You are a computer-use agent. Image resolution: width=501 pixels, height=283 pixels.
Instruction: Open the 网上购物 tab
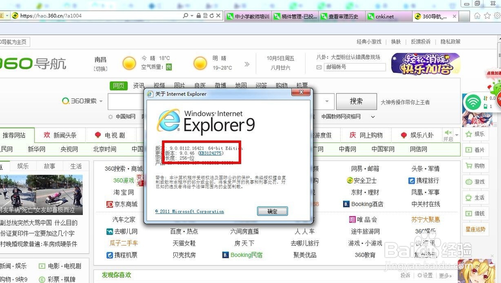pos(366,135)
